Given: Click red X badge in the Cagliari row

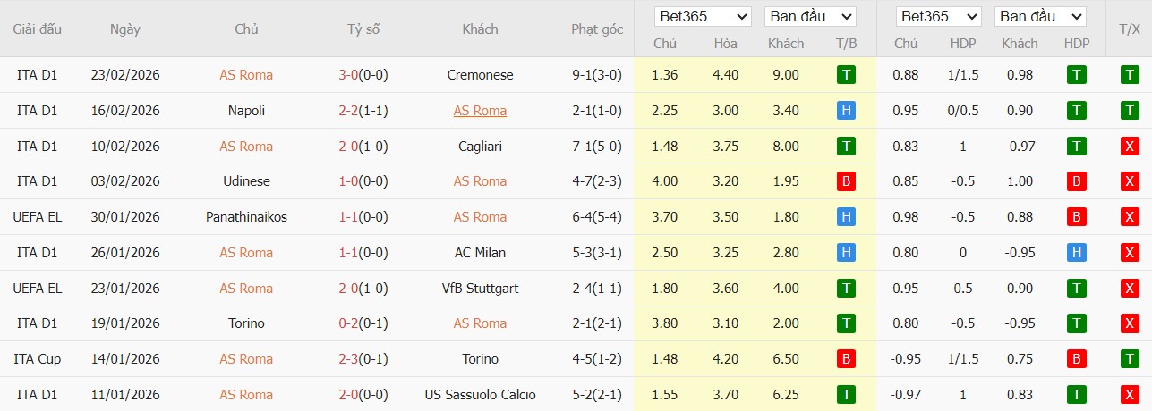Looking at the screenshot, I should (1130, 146).
